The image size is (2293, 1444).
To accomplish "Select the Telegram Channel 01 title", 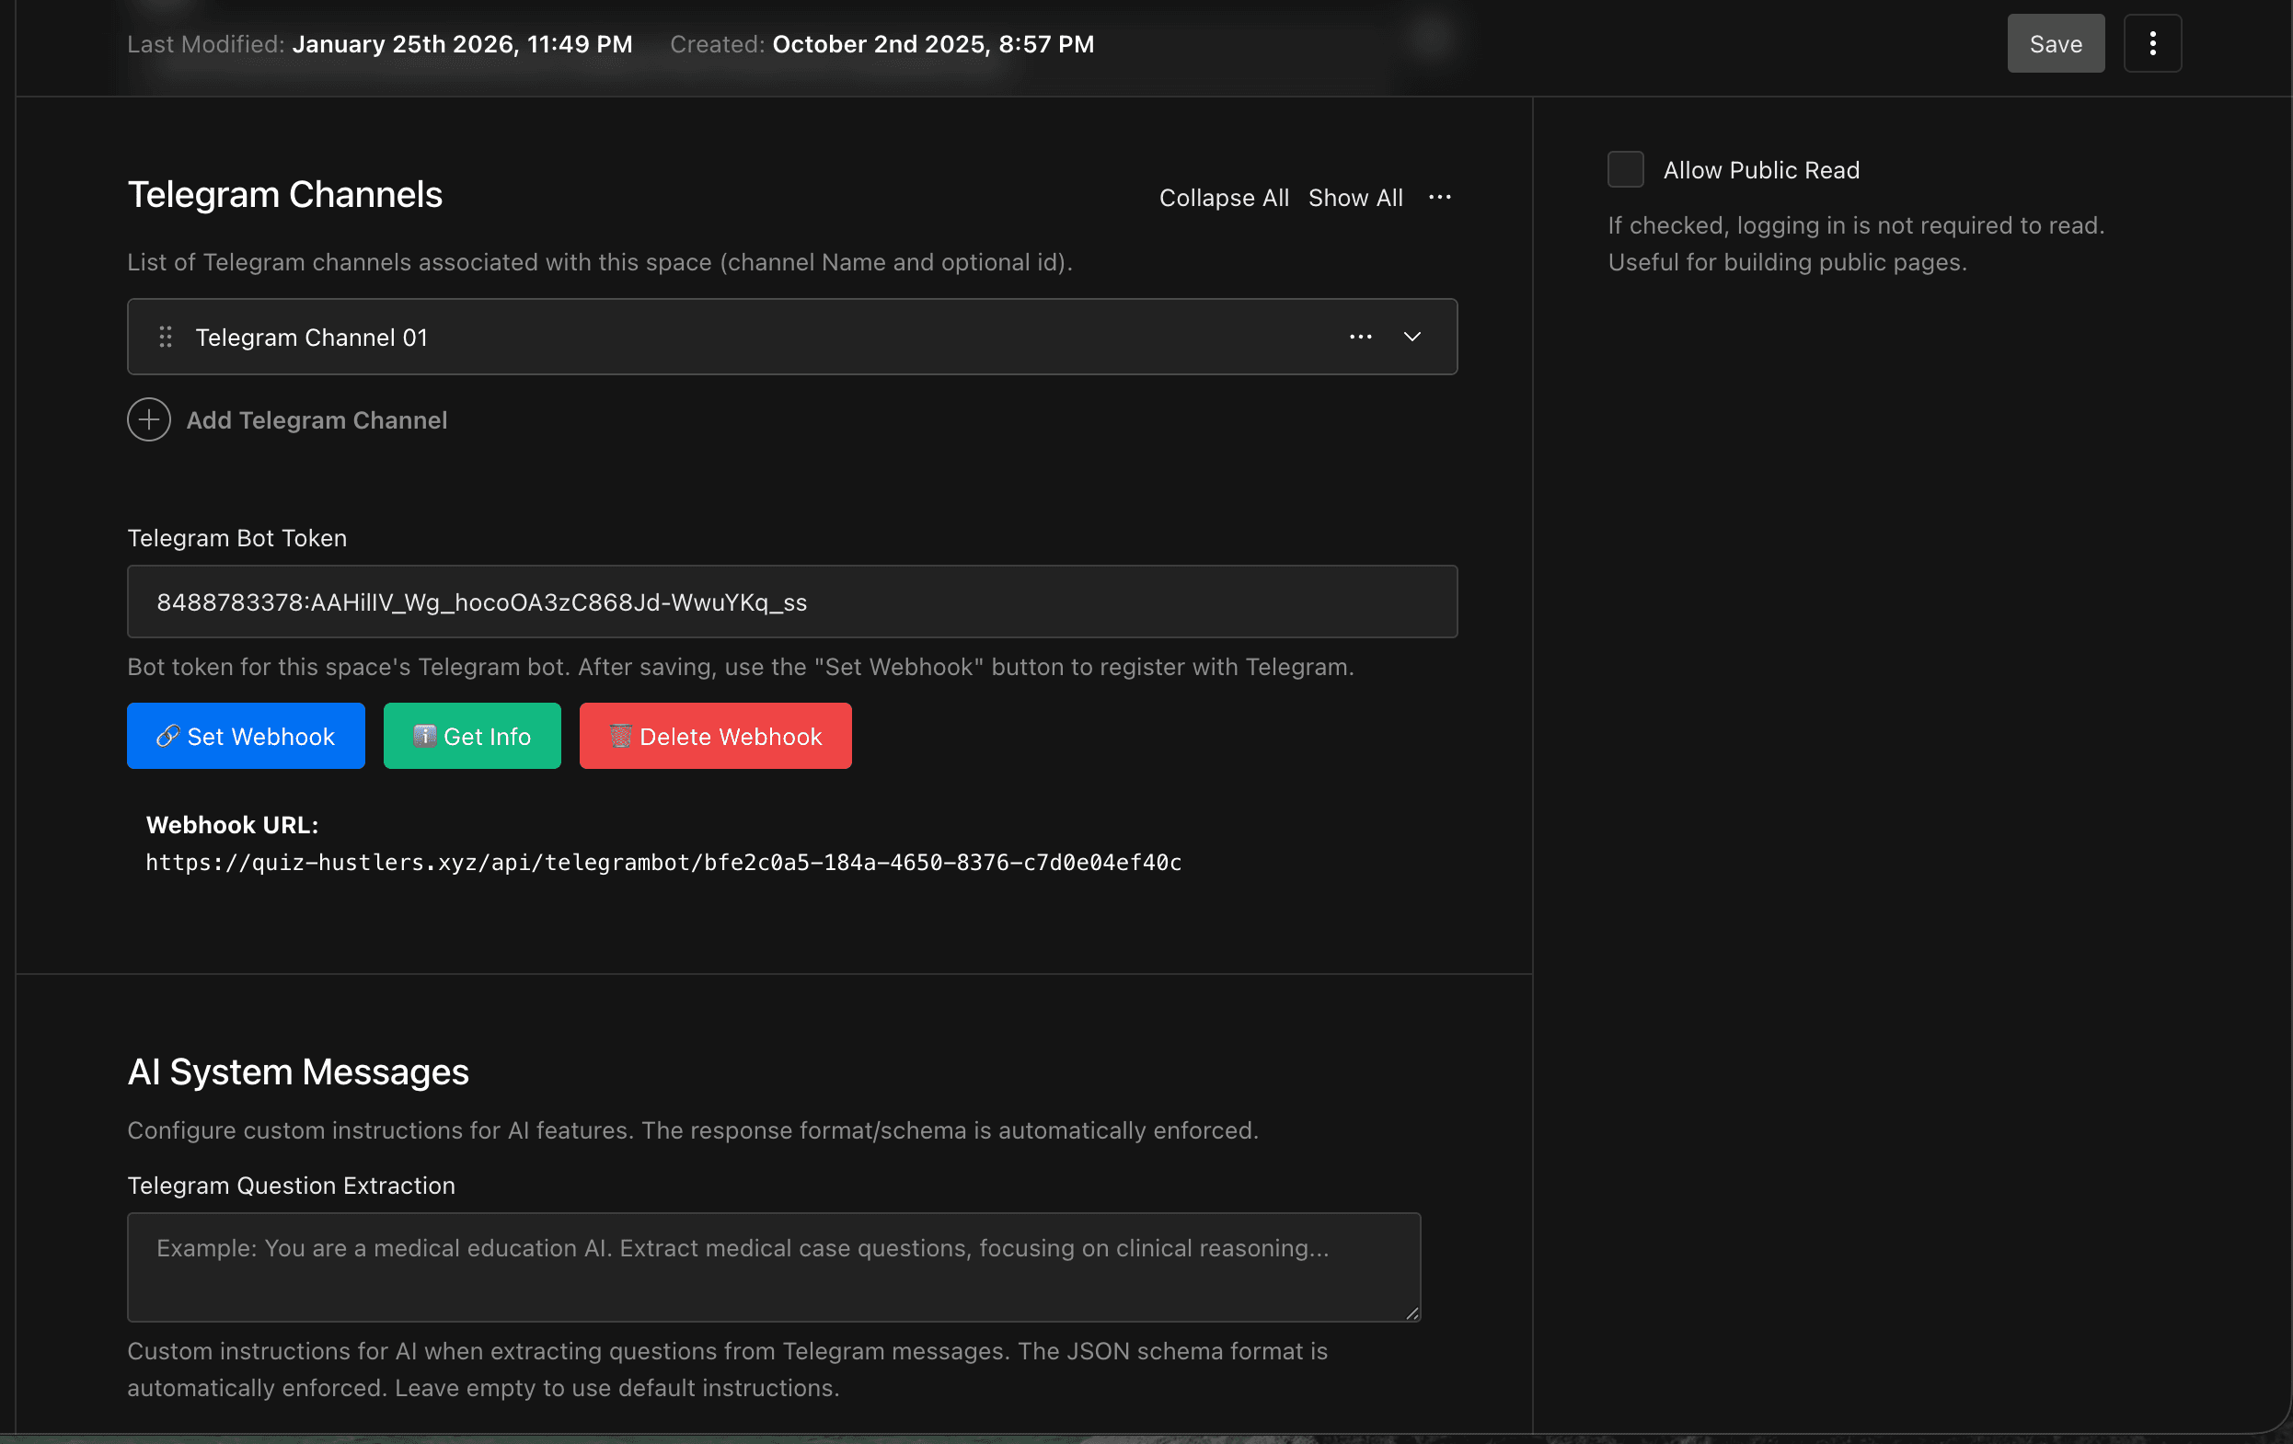I will (311, 337).
